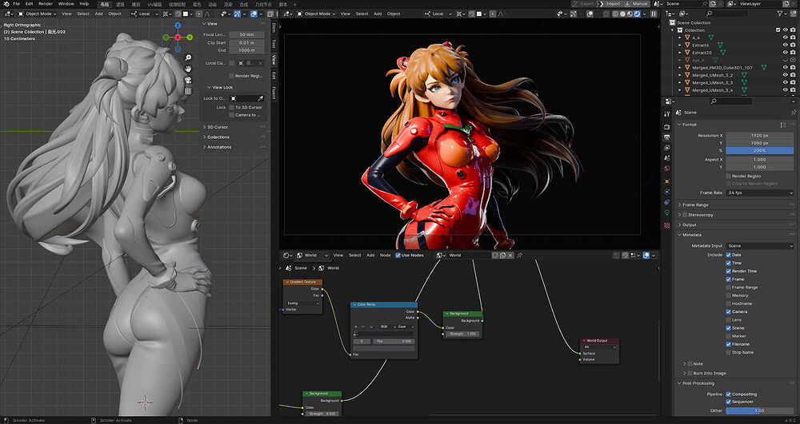
Task: Uncheck the Render Time metadata checkbox
Action: click(x=729, y=271)
